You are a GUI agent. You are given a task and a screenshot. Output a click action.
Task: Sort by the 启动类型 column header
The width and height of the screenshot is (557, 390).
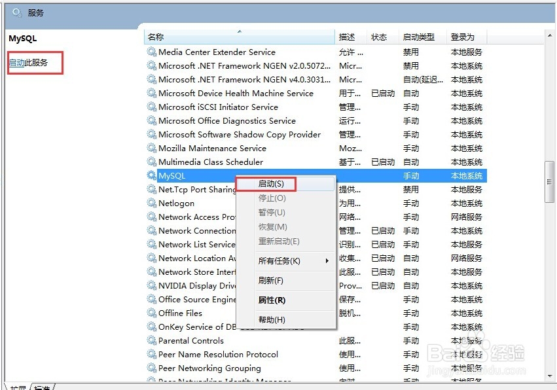tap(422, 37)
